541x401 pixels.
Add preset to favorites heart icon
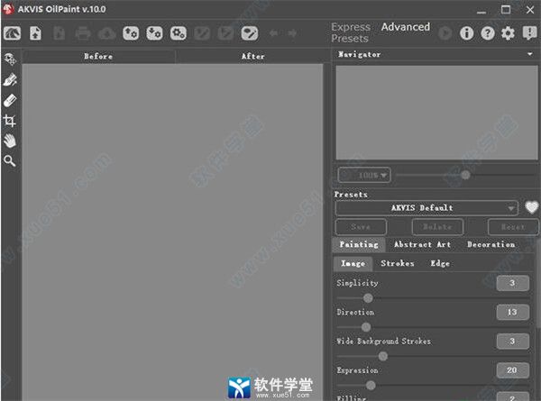pyautogui.click(x=531, y=207)
